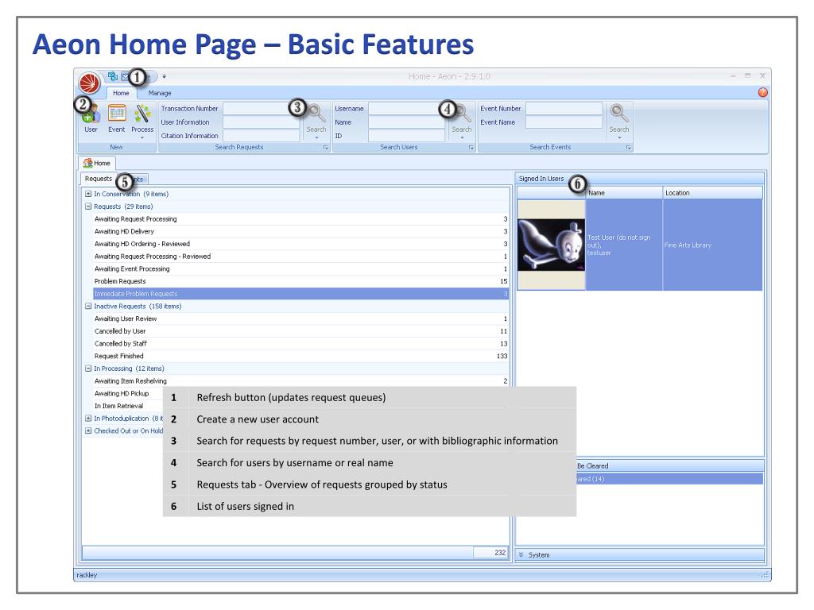The height and width of the screenshot is (610, 814).
Task: Collapse the Inactive Requests group
Action: point(88,306)
